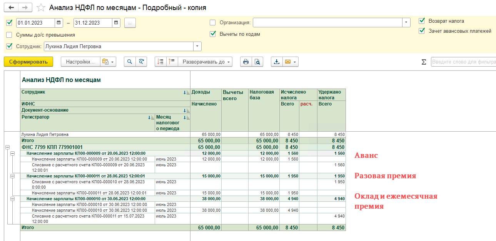Expand the Разворачивать до dropdown

(207, 62)
